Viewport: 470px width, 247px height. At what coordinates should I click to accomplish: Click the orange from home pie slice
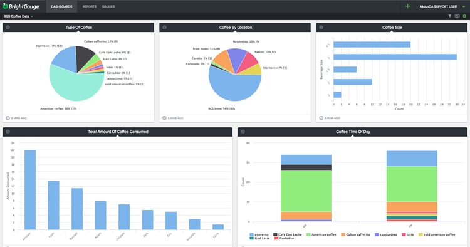[x=223, y=61]
